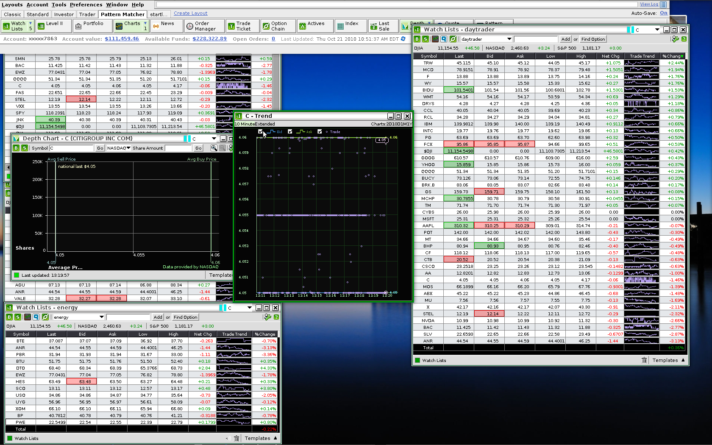Click the Open Orders count link
Image resolution: width=712 pixels, height=445 pixels.
(x=273, y=39)
